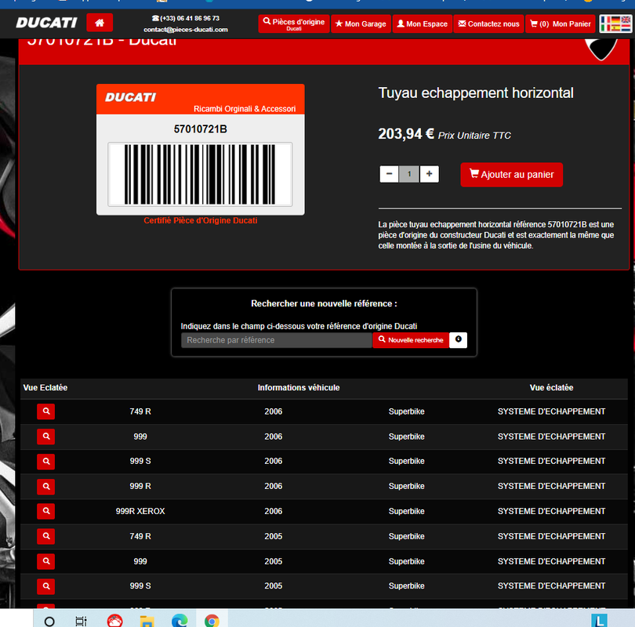Click the price 203,94 € text

pos(406,133)
